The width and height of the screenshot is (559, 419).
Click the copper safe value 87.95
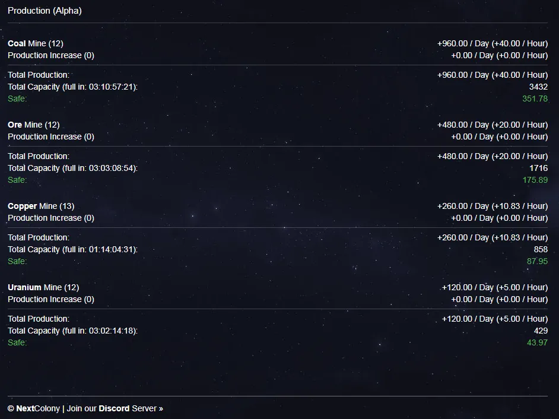point(537,261)
